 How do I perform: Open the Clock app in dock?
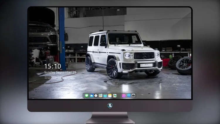point(96,96)
